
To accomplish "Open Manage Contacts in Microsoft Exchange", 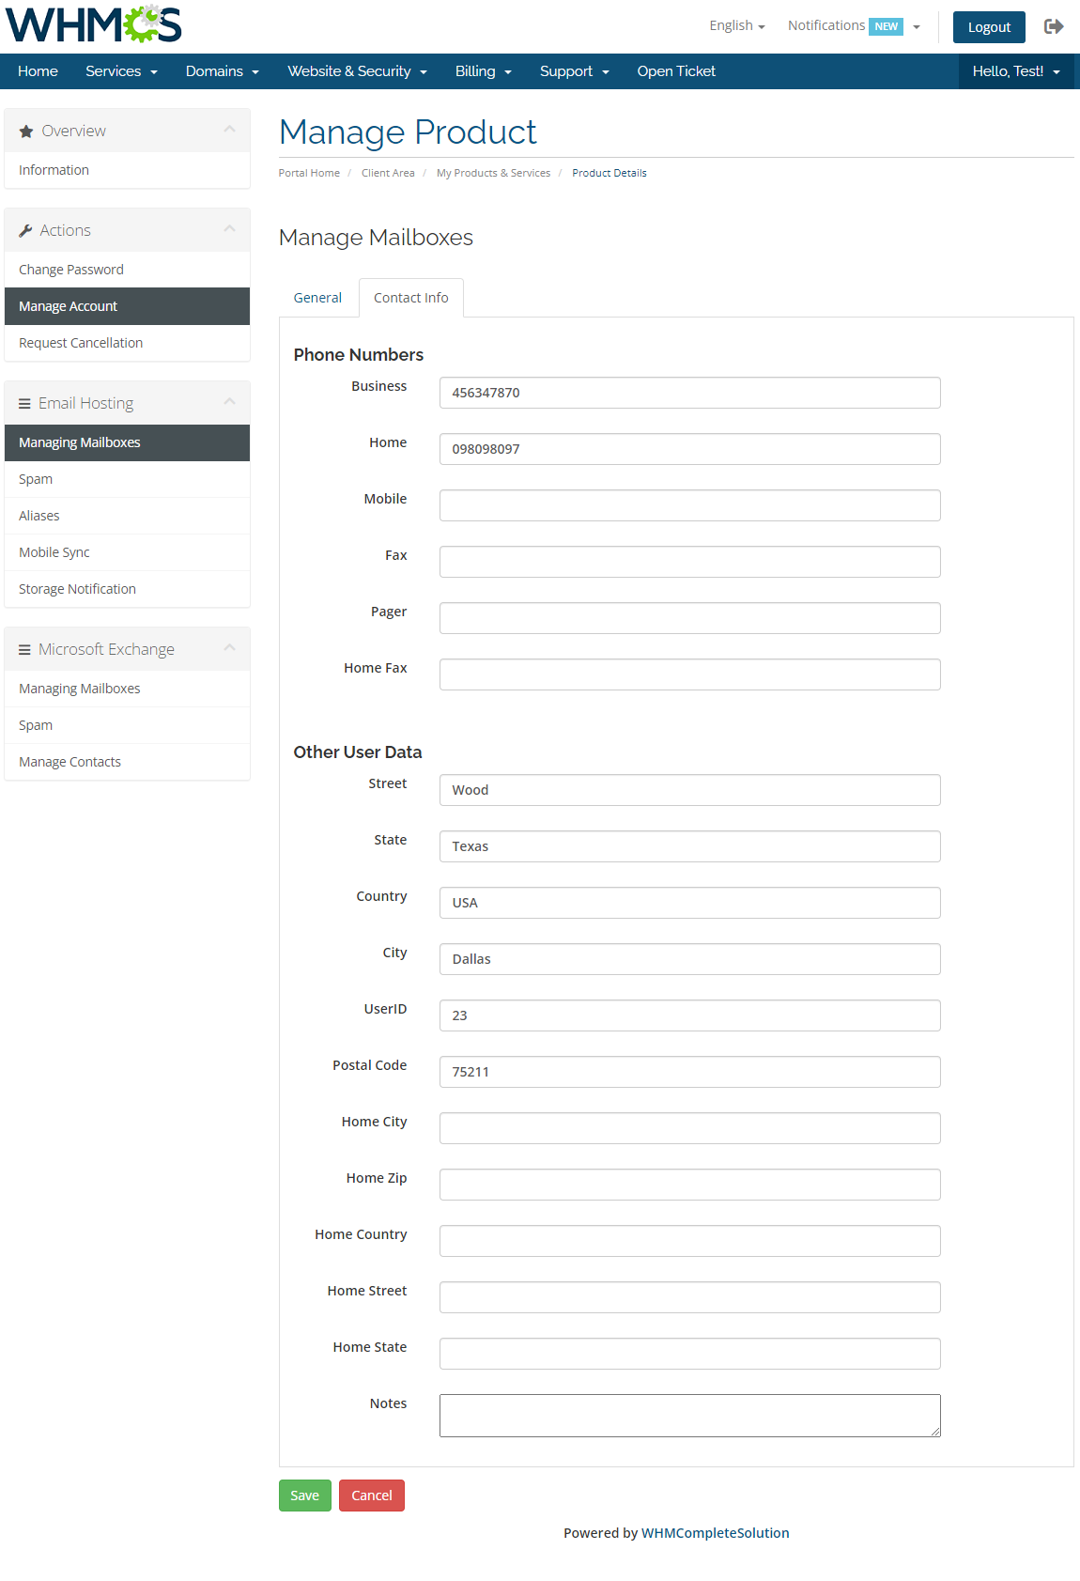I will click(x=127, y=762).
